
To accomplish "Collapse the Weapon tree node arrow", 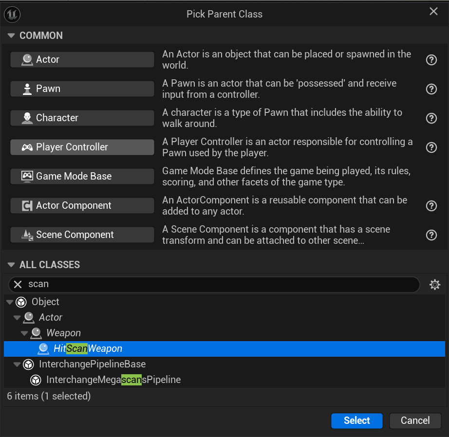I will (x=24, y=333).
